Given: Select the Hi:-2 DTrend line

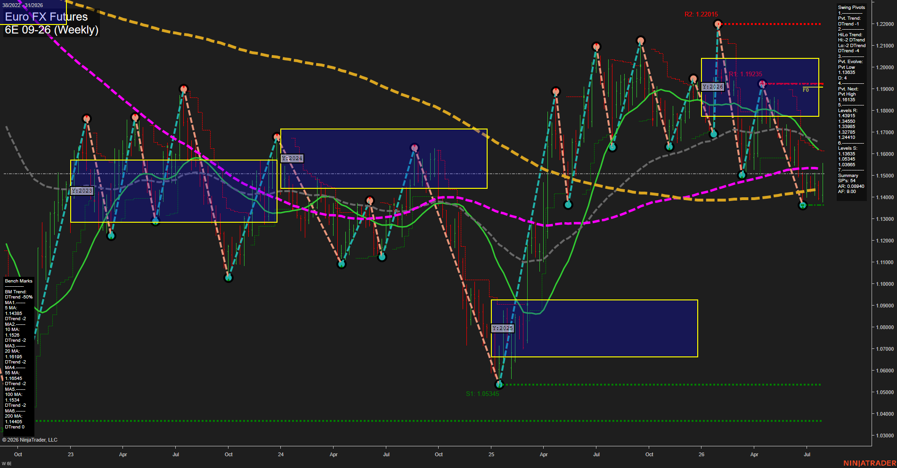Looking at the screenshot, I should [851, 40].
